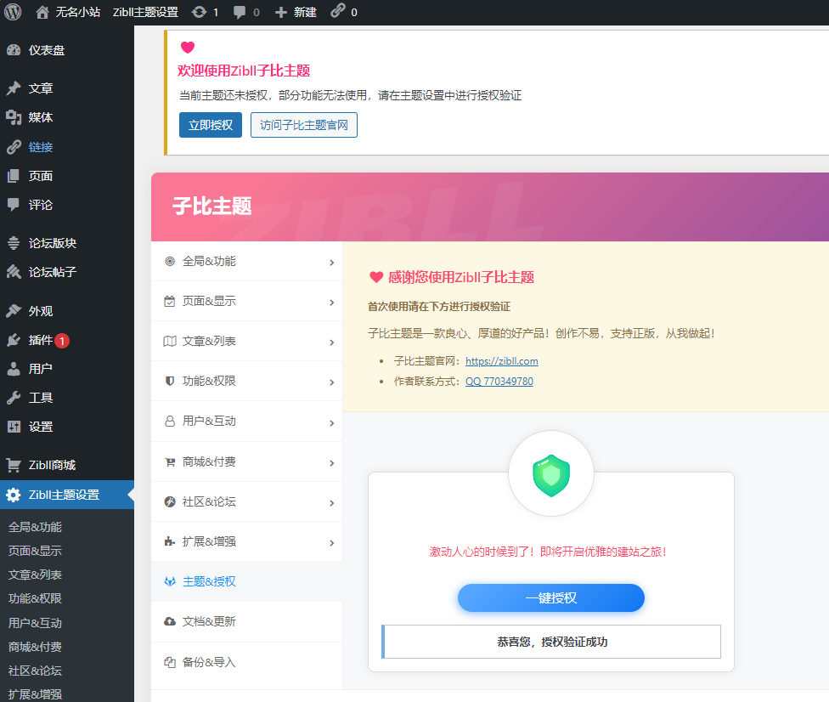Open 社区&论坛 in the left sidebar submenu
The width and height of the screenshot is (829, 702).
[x=35, y=671]
